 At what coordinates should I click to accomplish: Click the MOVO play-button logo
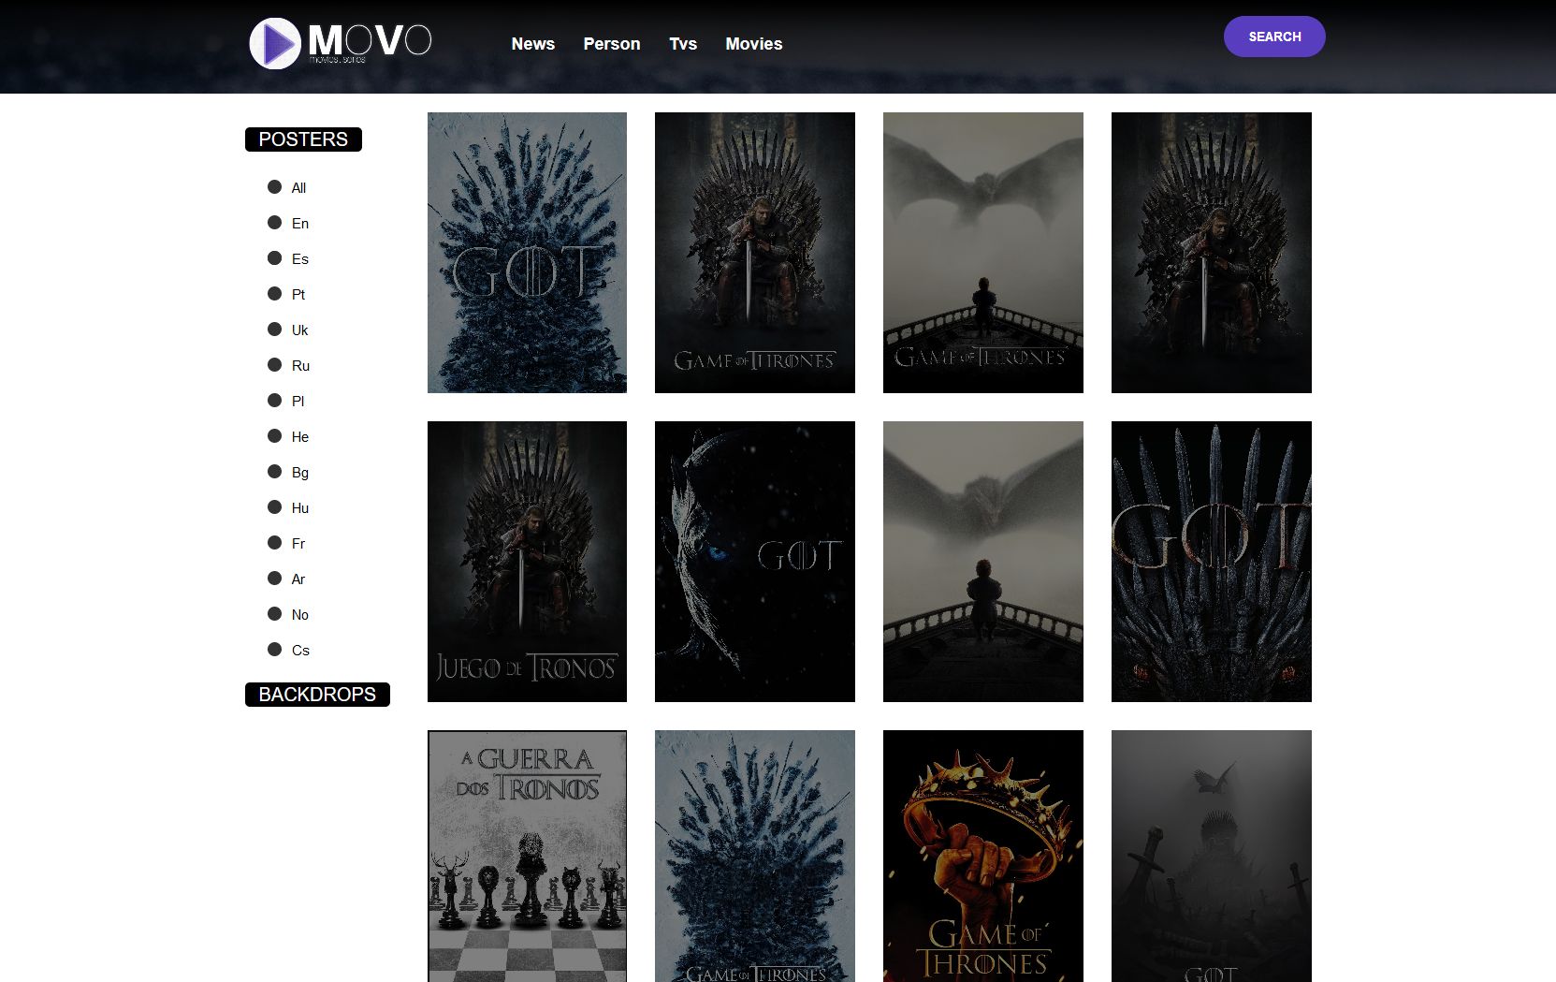tap(341, 43)
